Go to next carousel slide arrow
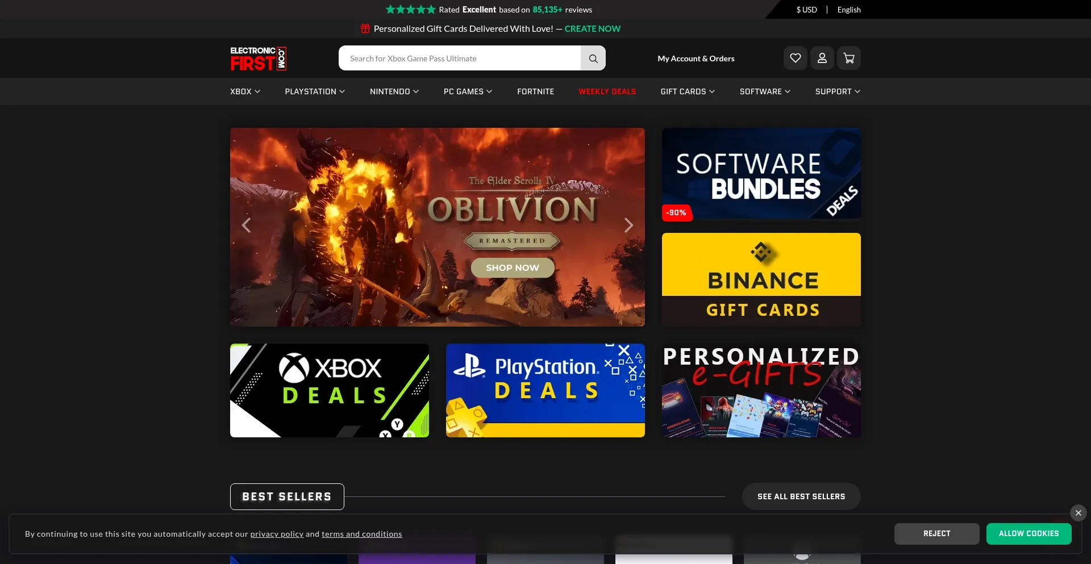The height and width of the screenshot is (564, 1091). 628,225
